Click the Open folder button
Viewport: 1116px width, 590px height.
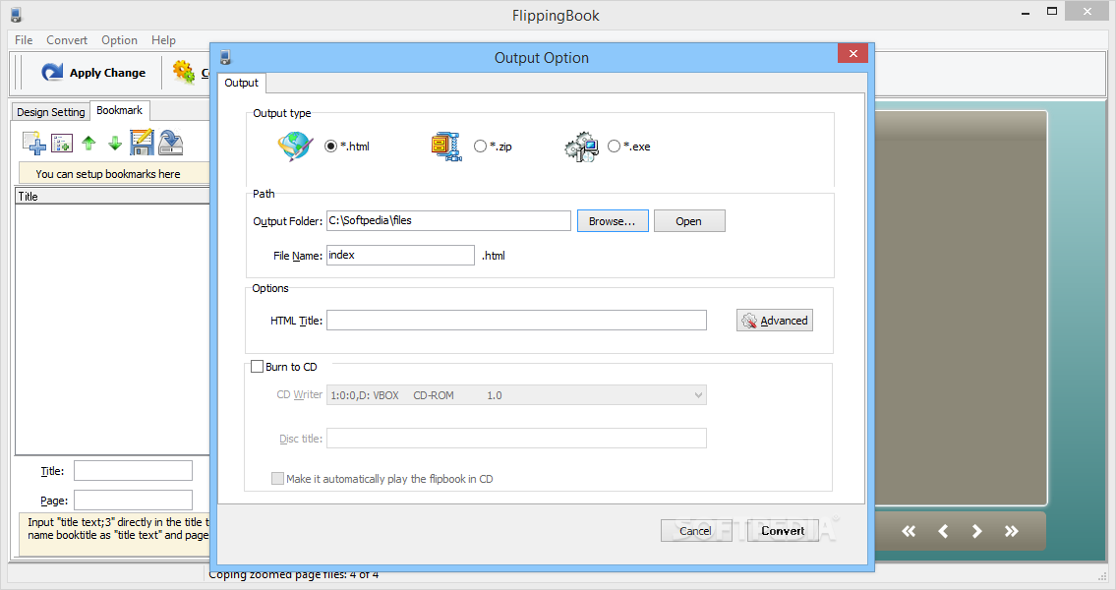(x=689, y=220)
